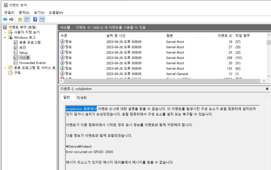Screen dimensions: 271x170
Task: Click info icon of event ID 153 row
Action: click(62, 68)
